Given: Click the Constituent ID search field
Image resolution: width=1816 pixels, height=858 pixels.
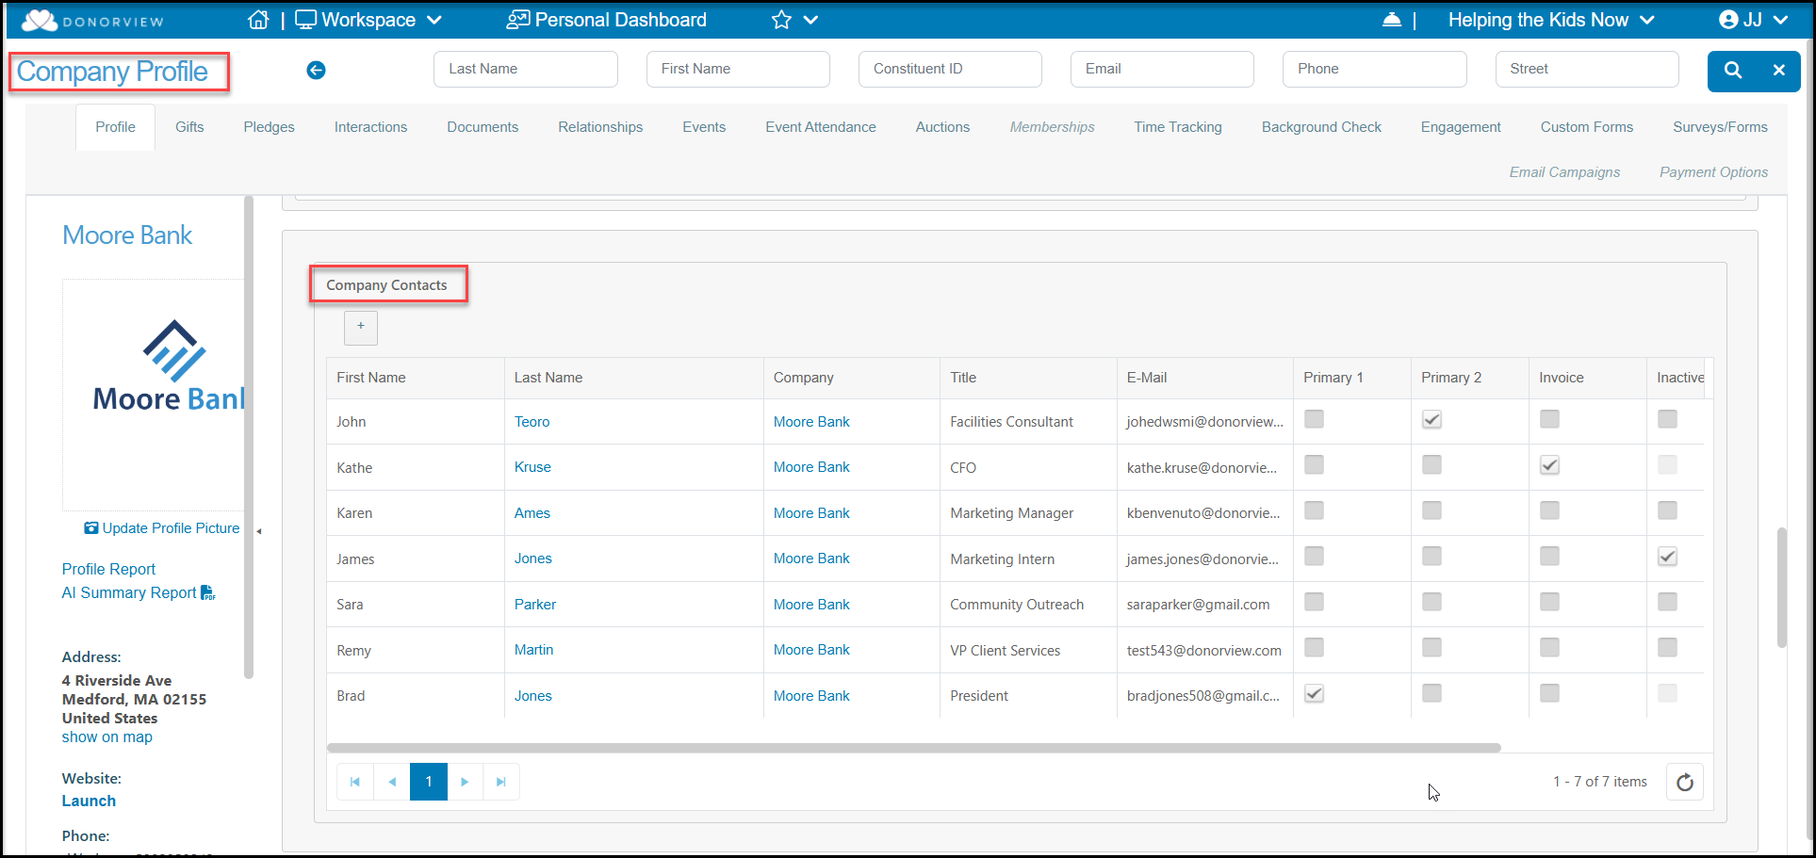Looking at the screenshot, I should point(950,69).
